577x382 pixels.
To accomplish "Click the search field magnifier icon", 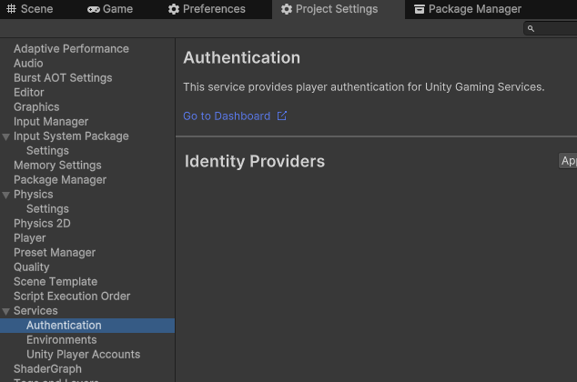I will pyautogui.click(x=531, y=28).
